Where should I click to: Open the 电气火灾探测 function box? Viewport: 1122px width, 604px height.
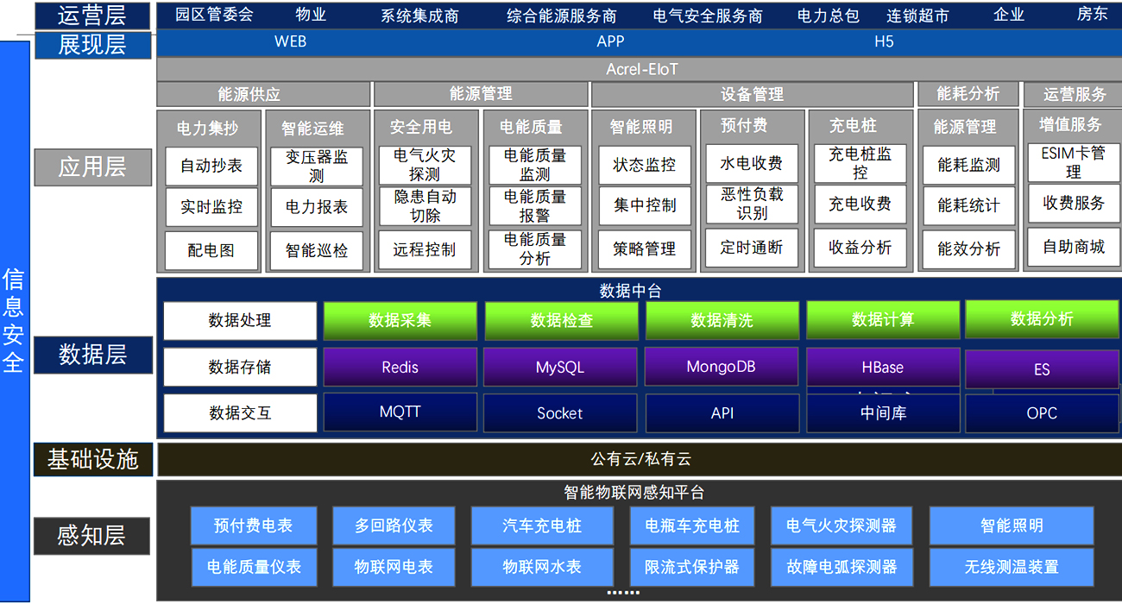(x=425, y=164)
